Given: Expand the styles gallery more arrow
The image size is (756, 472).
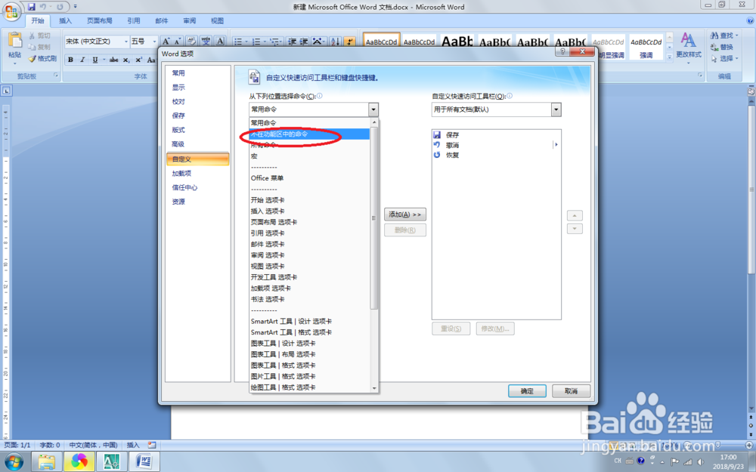Looking at the screenshot, I should (669, 57).
